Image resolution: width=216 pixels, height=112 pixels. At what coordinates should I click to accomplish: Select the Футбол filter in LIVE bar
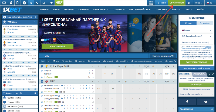point(67,61)
